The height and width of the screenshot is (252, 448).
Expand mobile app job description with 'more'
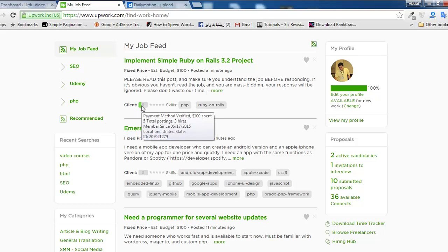pos(238,158)
